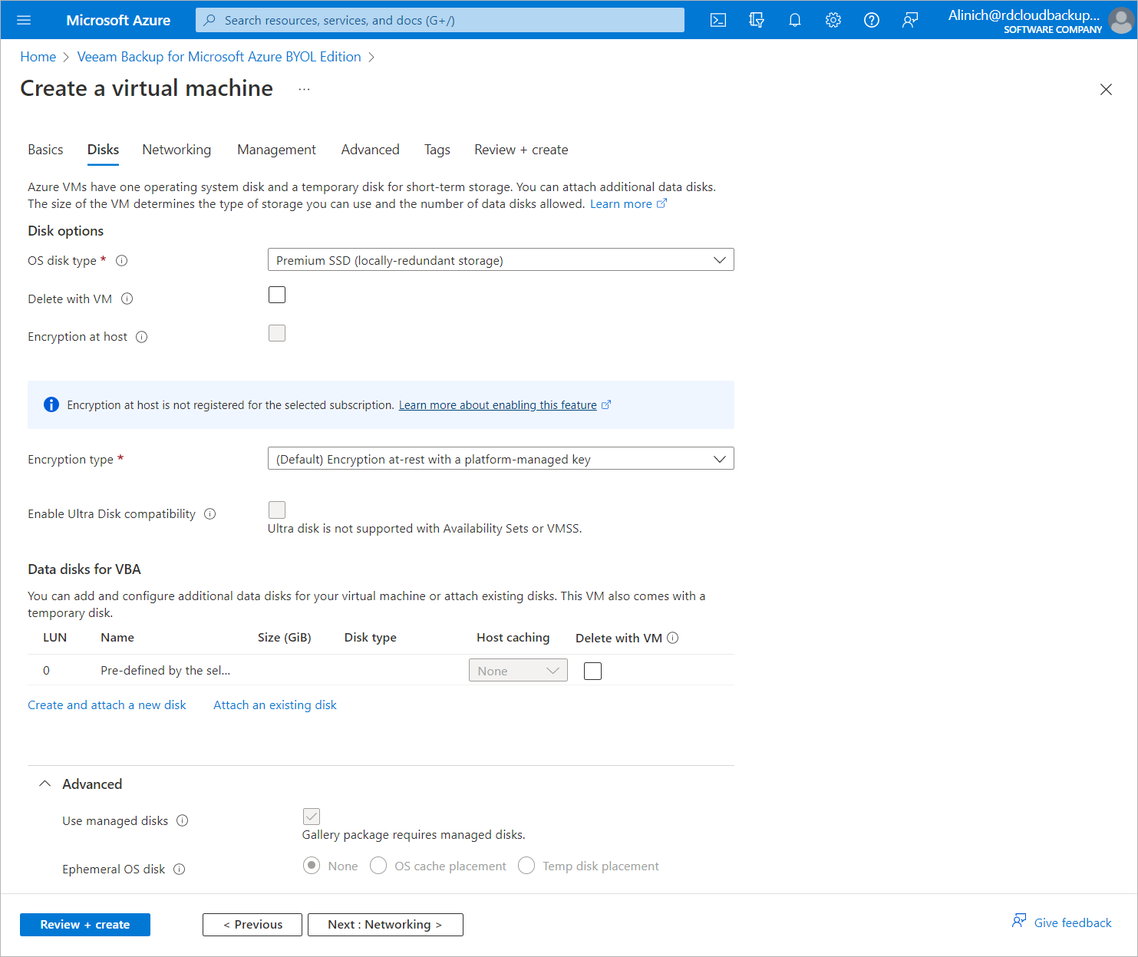Viewport: 1138px width, 957px height.
Task: Switch to the Management tab
Action: (276, 150)
